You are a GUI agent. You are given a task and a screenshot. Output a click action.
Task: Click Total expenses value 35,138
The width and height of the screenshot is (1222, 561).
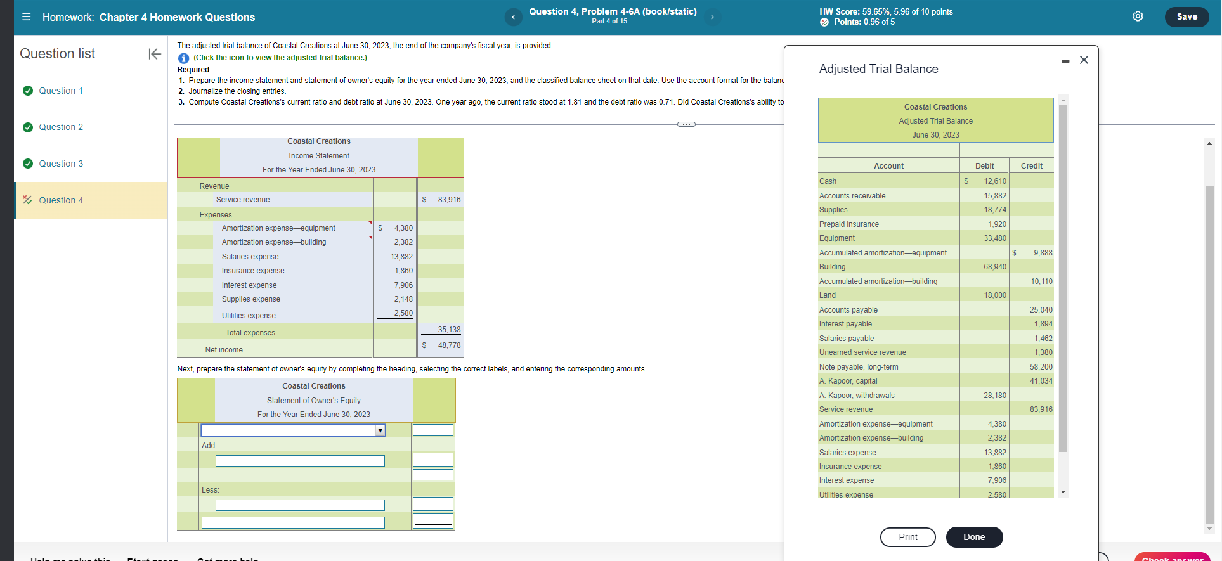(449, 330)
